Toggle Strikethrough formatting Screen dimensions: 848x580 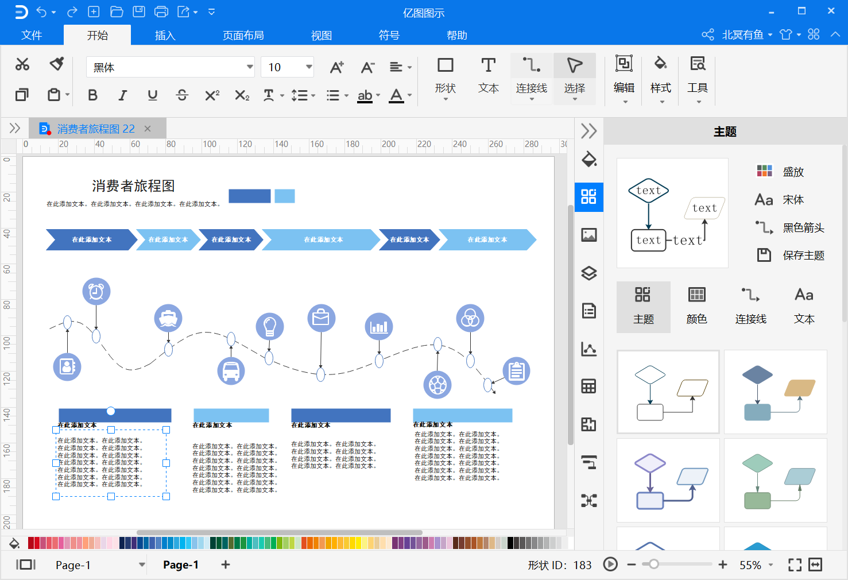(182, 95)
